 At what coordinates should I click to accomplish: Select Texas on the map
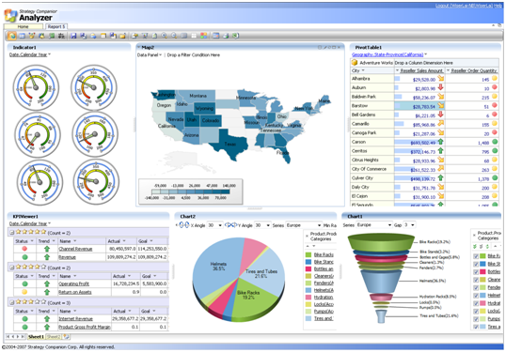[229, 144]
